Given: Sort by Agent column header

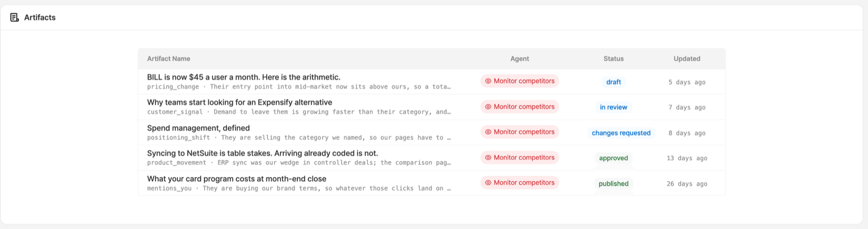Looking at the screenshot, I should pos(520,59).
